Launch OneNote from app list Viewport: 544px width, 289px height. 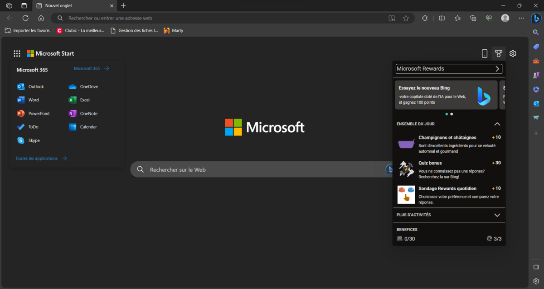83,114
